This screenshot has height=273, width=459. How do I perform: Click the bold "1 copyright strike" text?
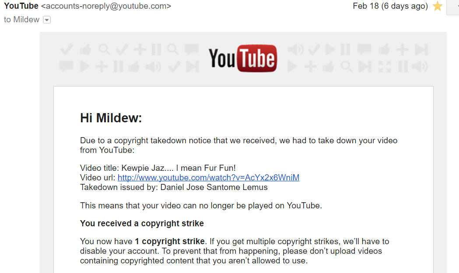point(170,241)
